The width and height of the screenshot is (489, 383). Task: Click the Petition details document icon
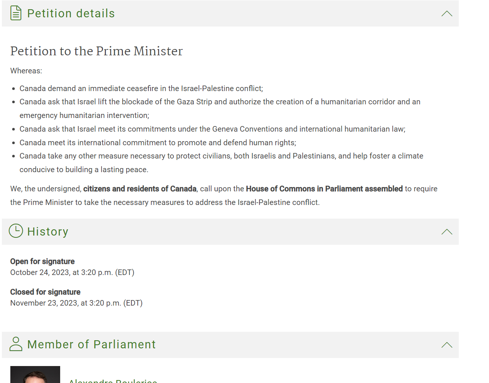pyautogui.click(x=16, y=13)
